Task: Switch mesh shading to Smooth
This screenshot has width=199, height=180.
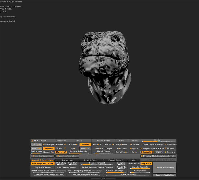Action: 85,145
